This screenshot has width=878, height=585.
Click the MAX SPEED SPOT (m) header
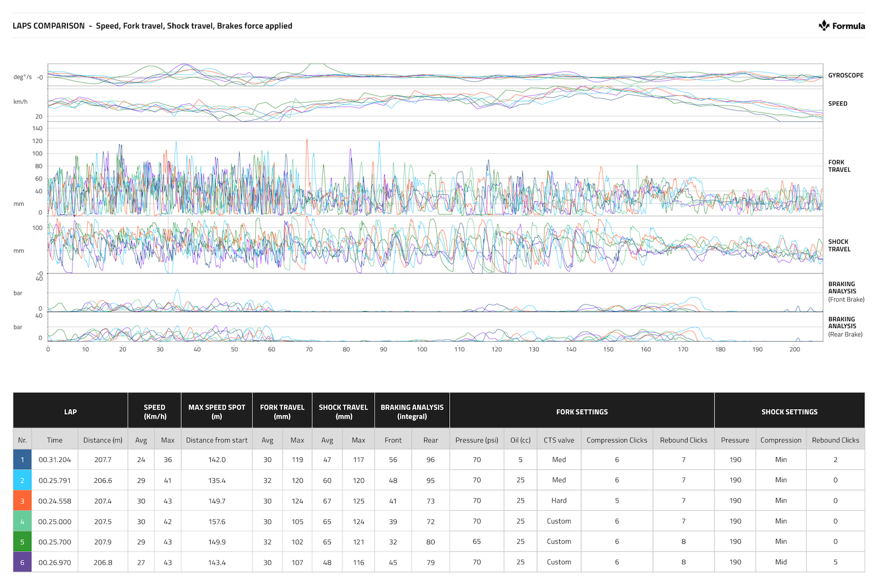[x=217, y=412]
